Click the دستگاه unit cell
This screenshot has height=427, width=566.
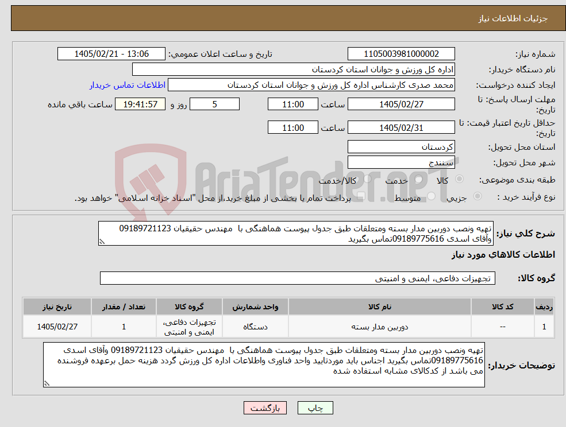pyautogui.click(x=255, y=327)
